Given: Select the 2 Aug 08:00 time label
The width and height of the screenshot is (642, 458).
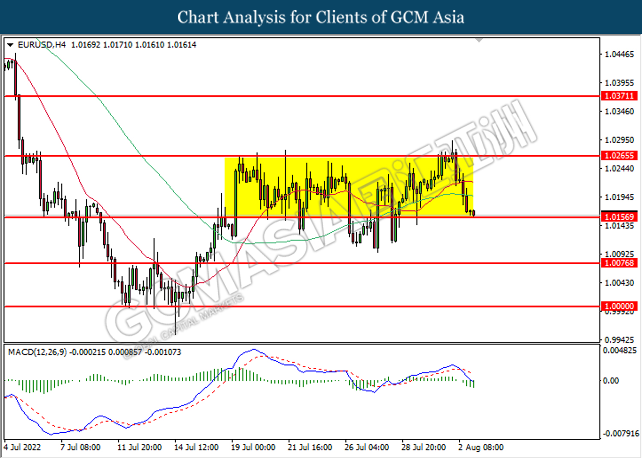Looking at the screenshot, I should [x=481, y=447].
